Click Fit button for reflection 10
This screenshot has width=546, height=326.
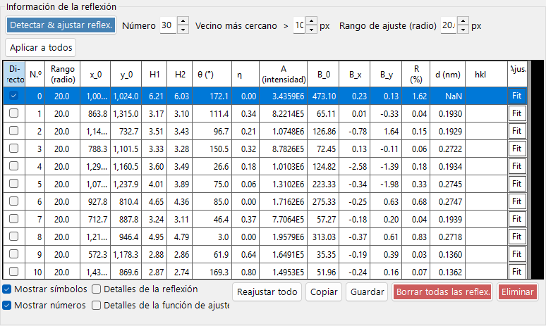pos(517,272)
